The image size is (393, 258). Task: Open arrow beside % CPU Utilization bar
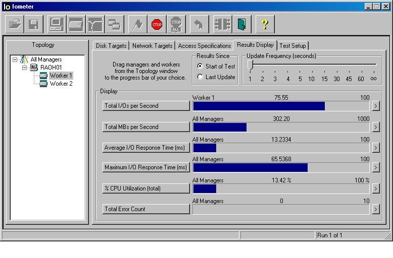click(x=375, y=189)
